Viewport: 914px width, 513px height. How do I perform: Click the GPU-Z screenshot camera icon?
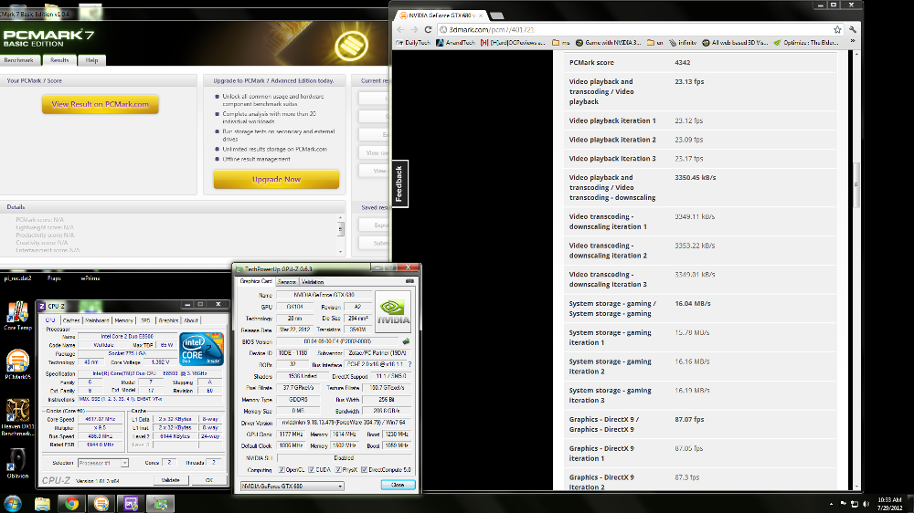click(x=409, y=281)
